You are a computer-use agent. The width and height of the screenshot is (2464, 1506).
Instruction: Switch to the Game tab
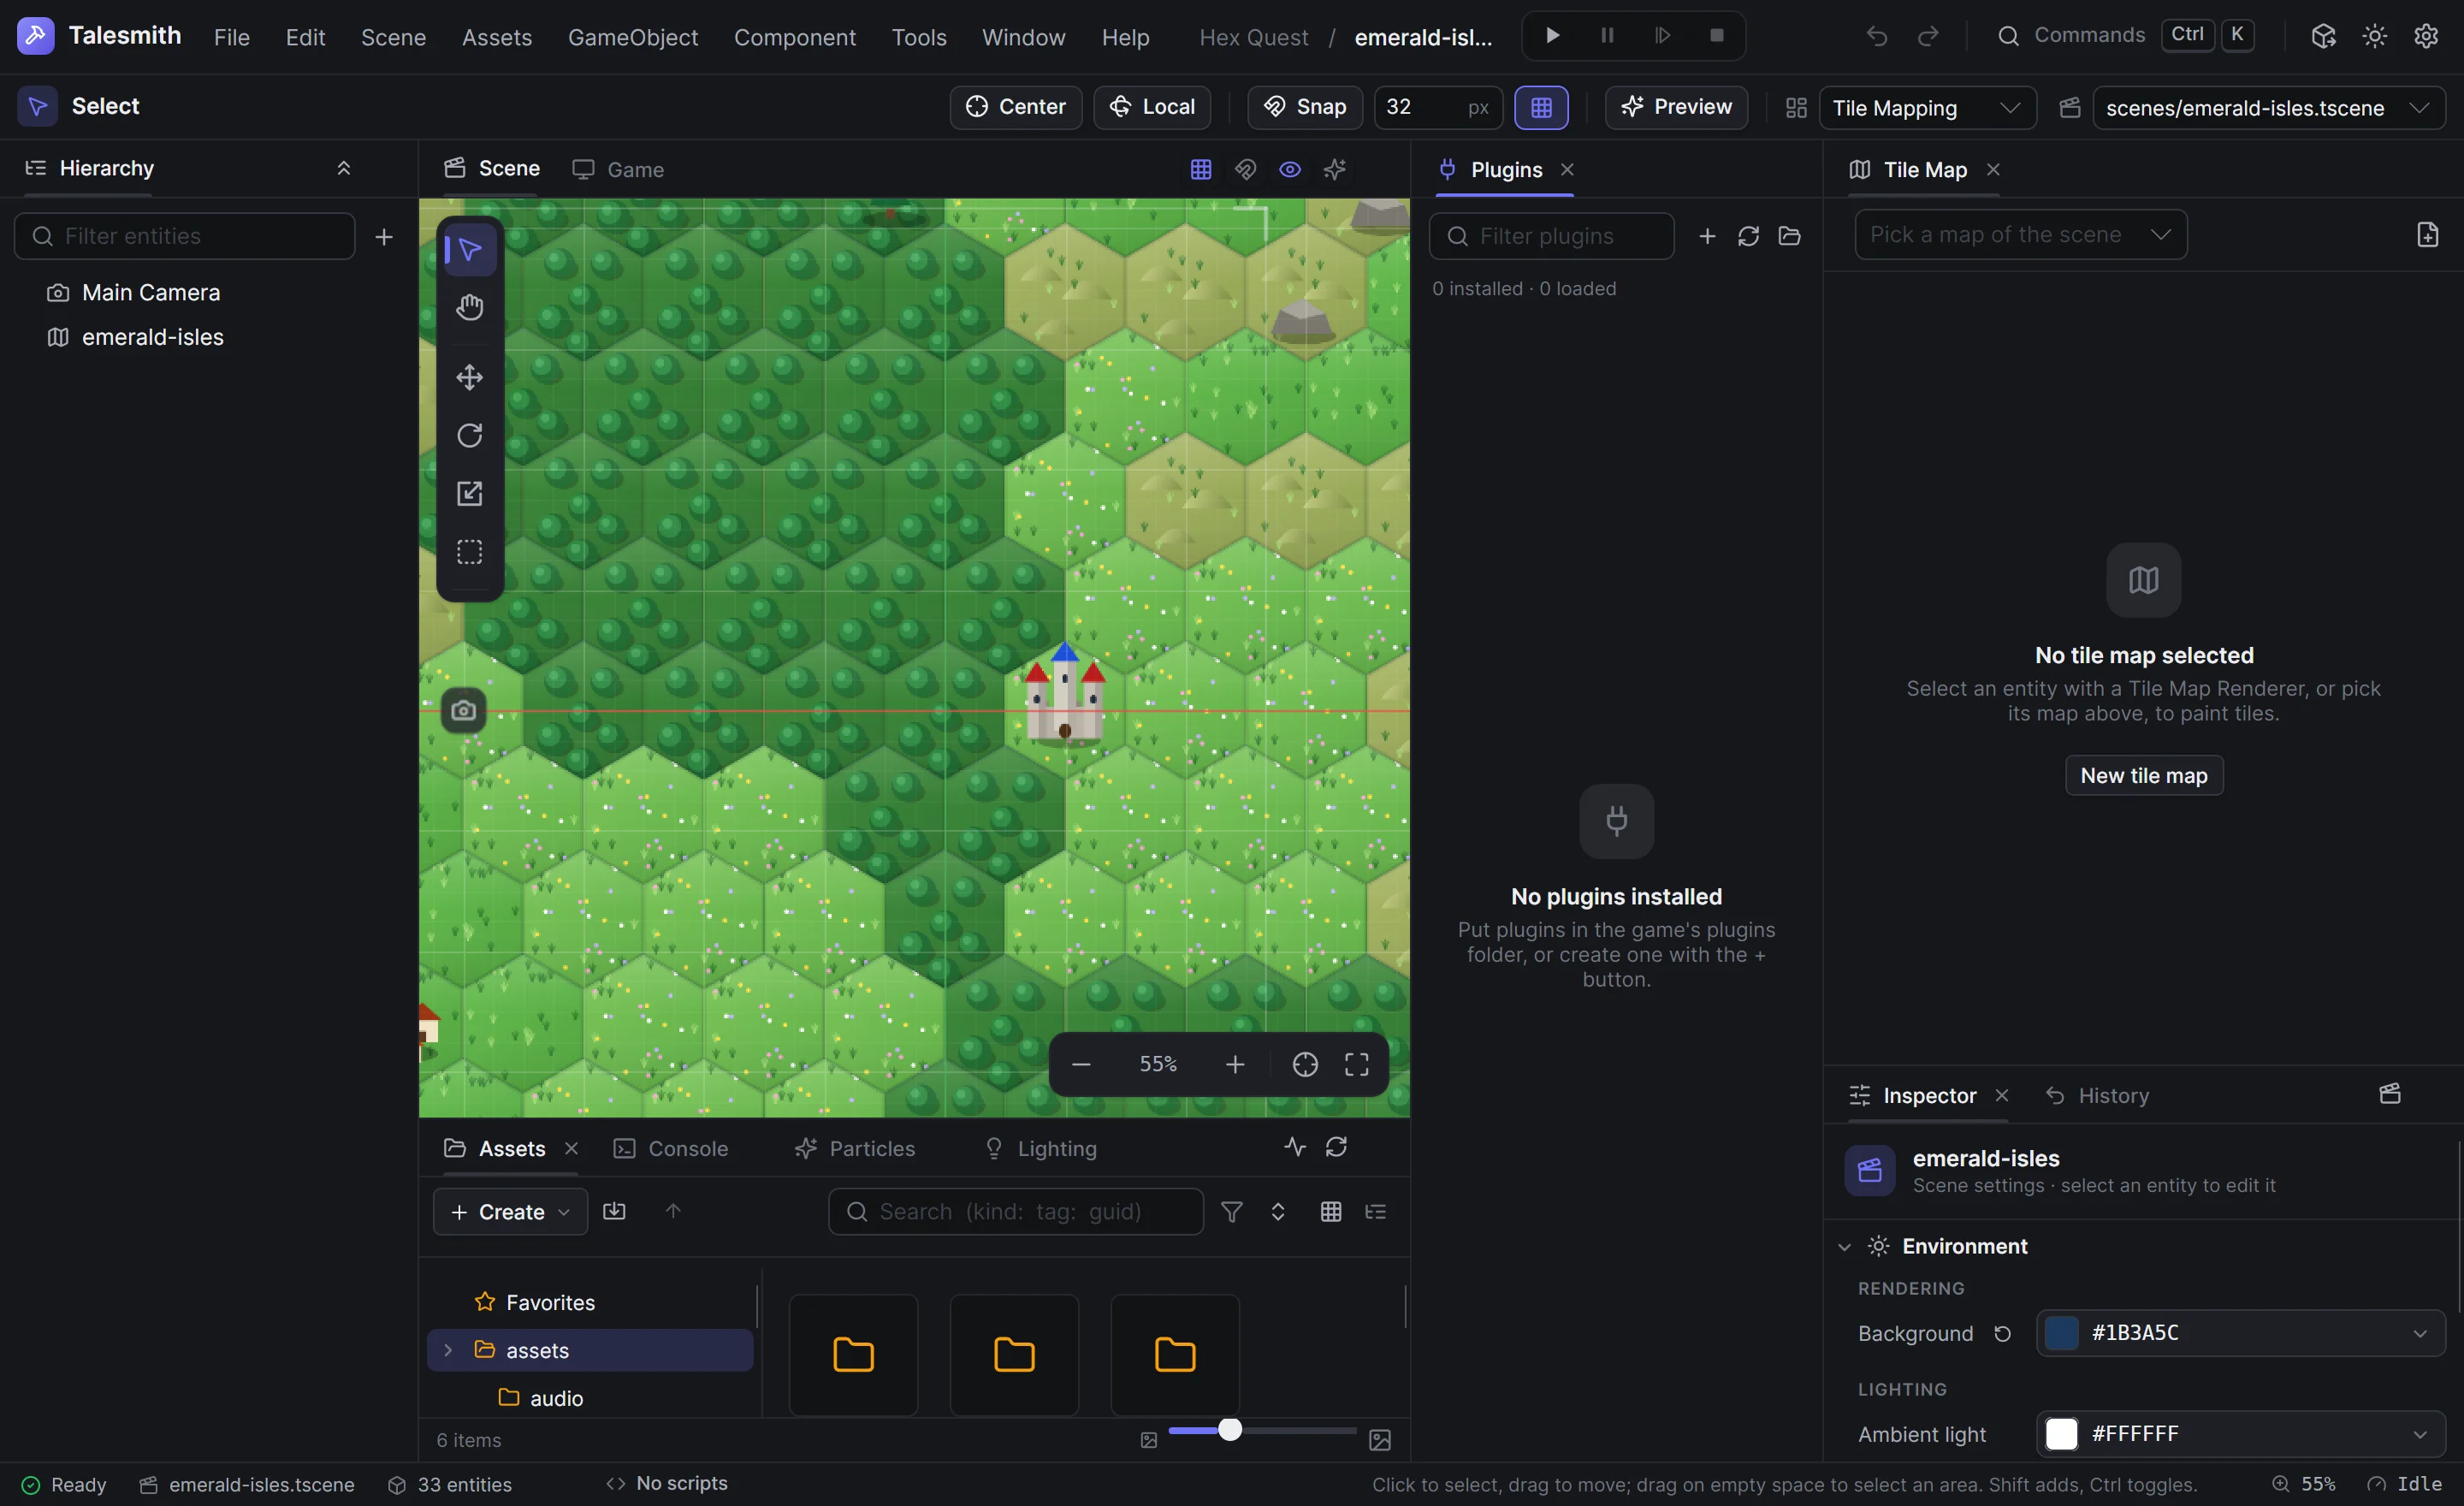(x=618, y=170)
